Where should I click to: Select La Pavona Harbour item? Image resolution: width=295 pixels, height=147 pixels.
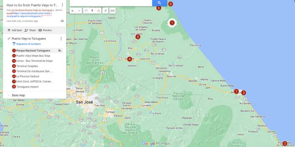click(28, 76)
